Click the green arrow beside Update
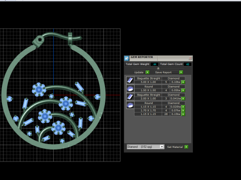 coord(148,72)
